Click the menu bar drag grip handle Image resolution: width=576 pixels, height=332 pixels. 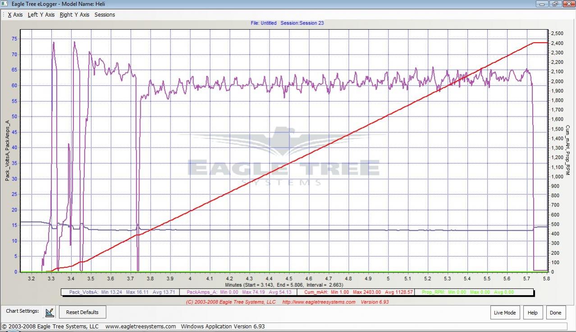point(3,15)
